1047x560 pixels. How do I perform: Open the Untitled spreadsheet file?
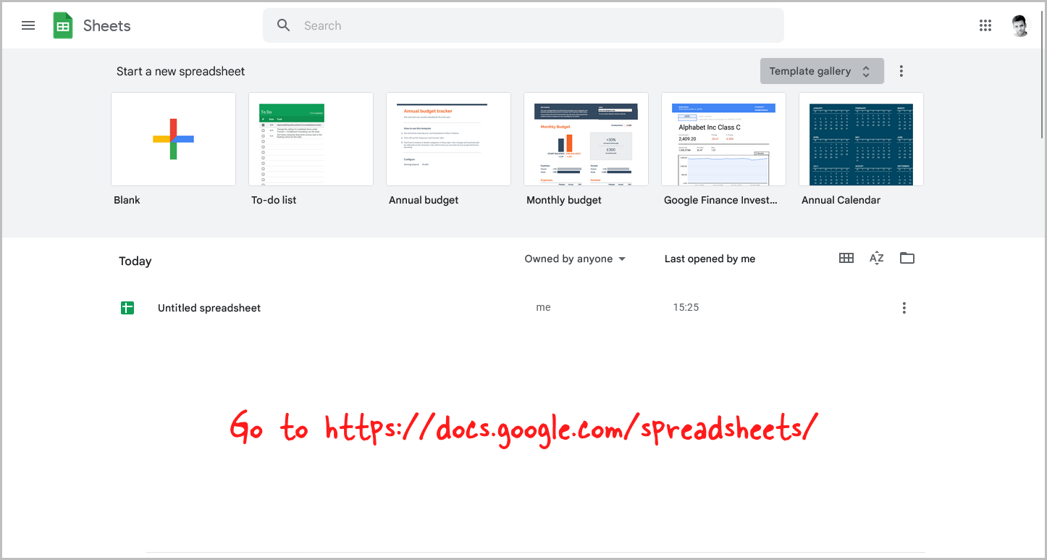[x=209, y=308]
